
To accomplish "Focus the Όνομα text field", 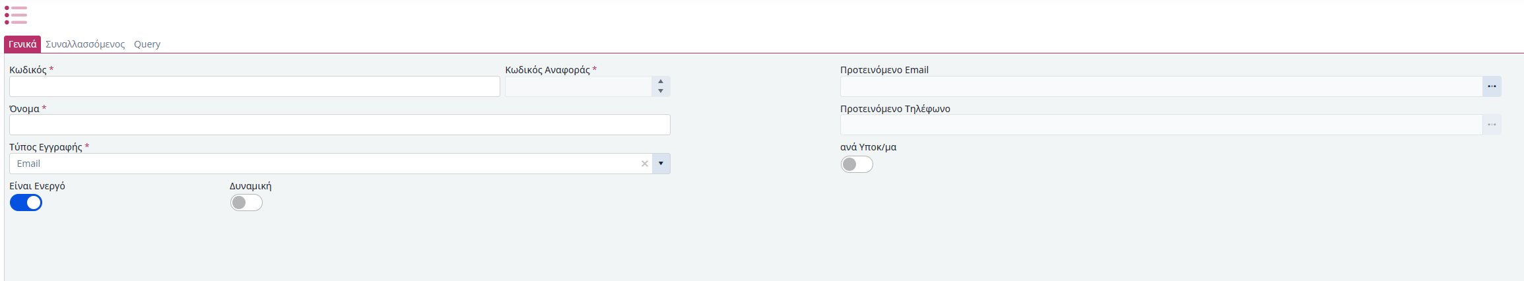I will pyautogui.click(x=340, y=125).
